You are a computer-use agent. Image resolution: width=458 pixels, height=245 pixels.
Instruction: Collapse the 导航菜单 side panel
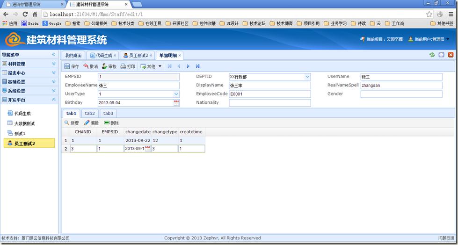(x=53, y=55)
